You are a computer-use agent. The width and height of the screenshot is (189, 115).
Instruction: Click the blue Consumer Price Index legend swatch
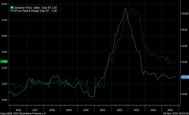12,8
